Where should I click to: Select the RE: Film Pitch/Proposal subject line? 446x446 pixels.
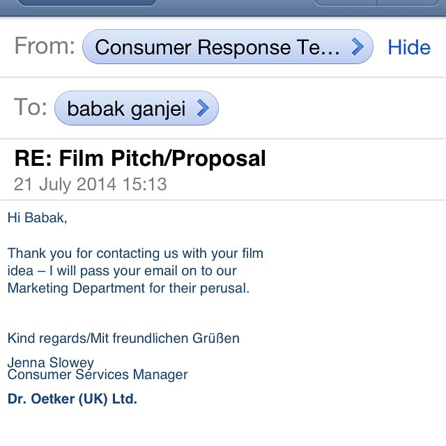(140, 158)
